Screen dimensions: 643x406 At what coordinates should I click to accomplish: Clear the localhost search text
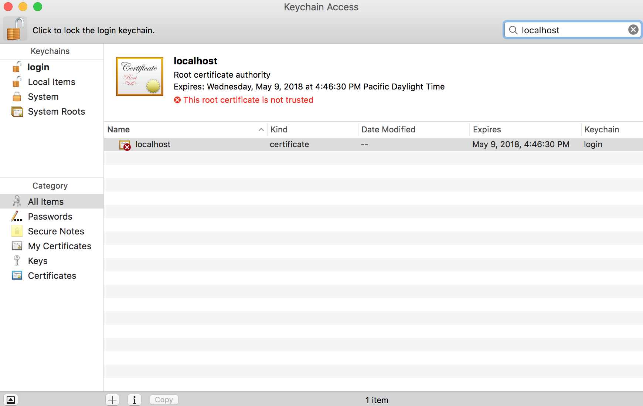pos(633,30)
